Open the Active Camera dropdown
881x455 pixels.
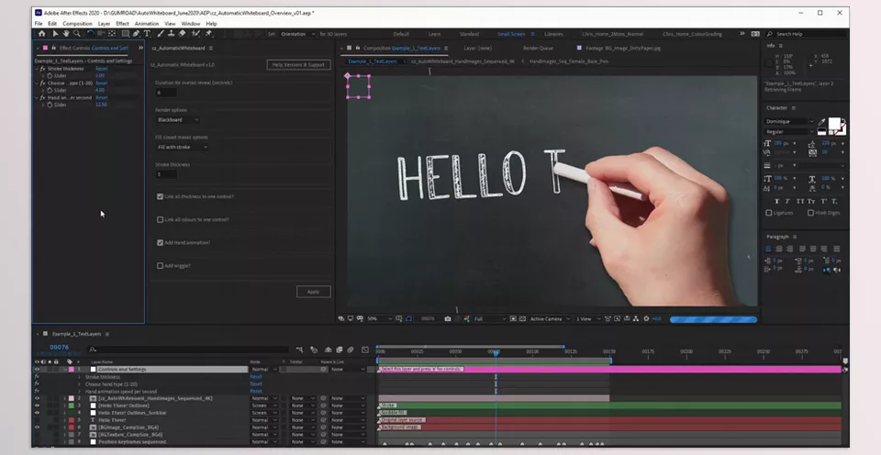[x=550, y=318]
